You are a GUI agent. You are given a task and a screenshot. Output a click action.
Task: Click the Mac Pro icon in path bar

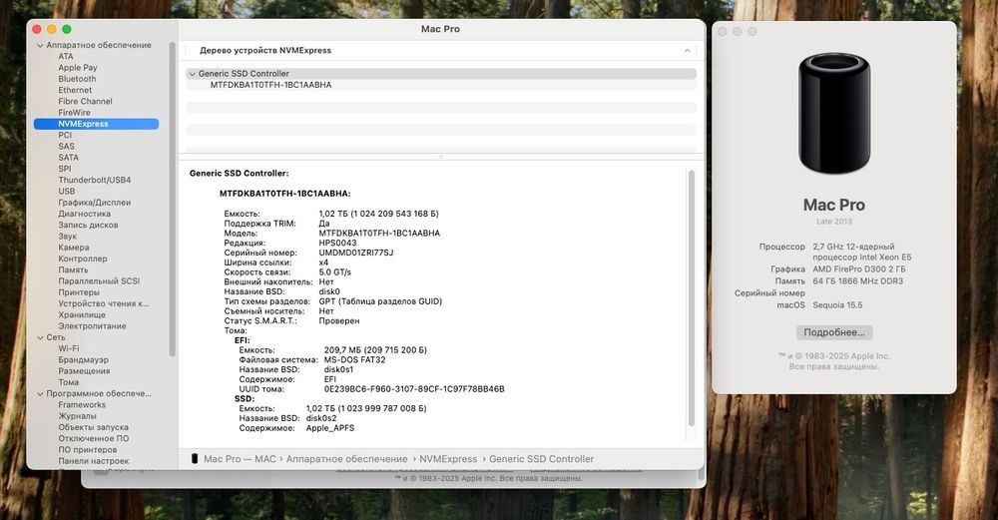click(195, 459)
